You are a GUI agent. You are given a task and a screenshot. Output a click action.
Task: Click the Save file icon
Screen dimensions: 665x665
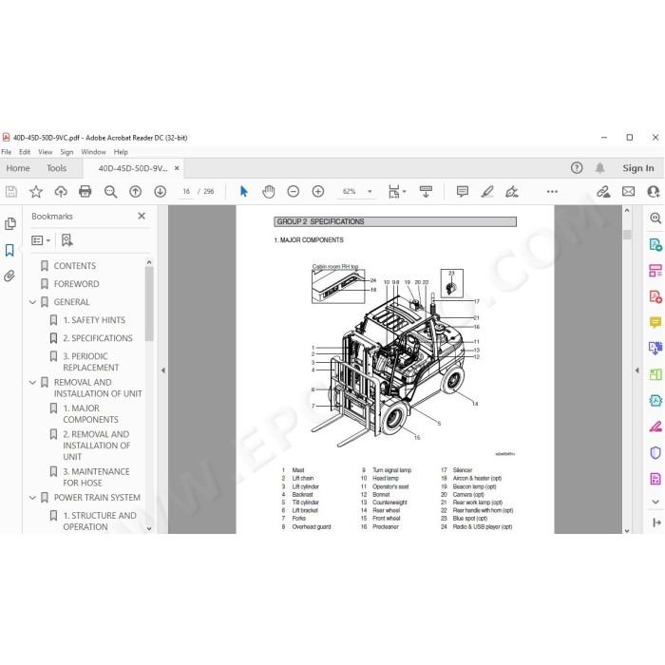[11, 192]
